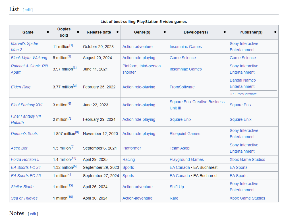This screenshot has width=286, height=218.
Task: Open Square Enix Creative Business Unit III
Action: [197, 105]
